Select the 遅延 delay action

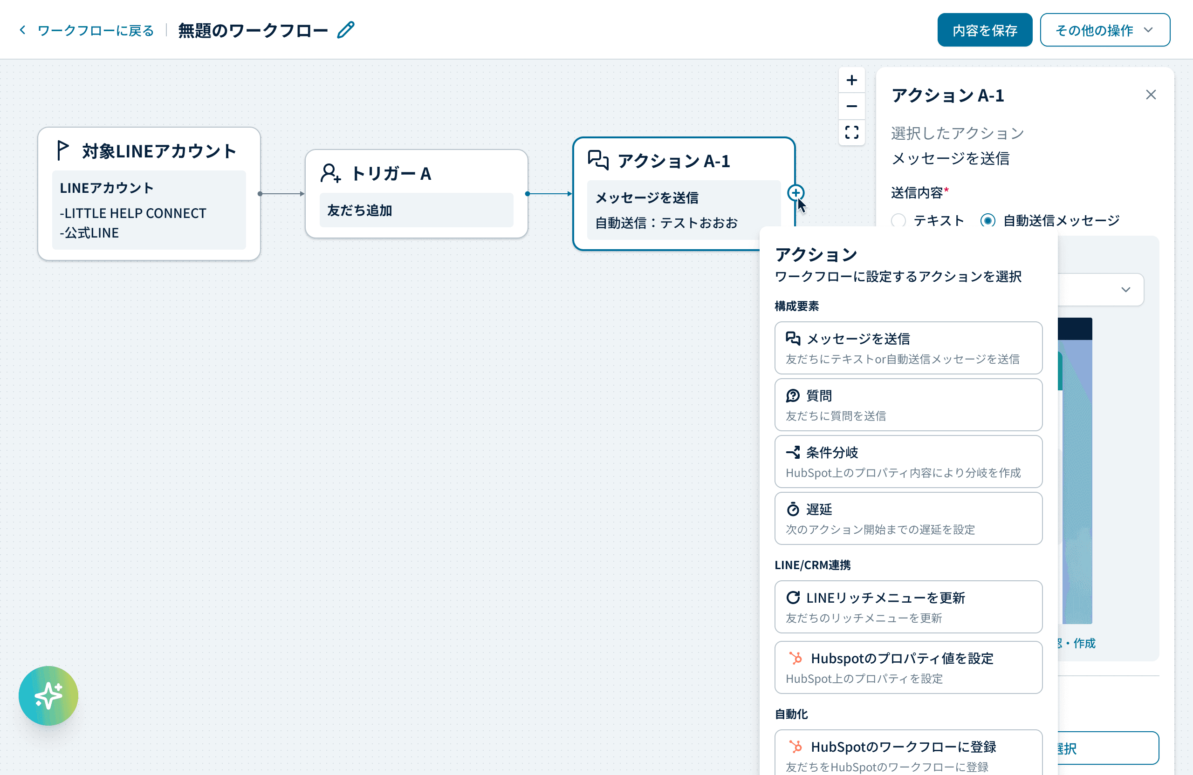point(908,518)
